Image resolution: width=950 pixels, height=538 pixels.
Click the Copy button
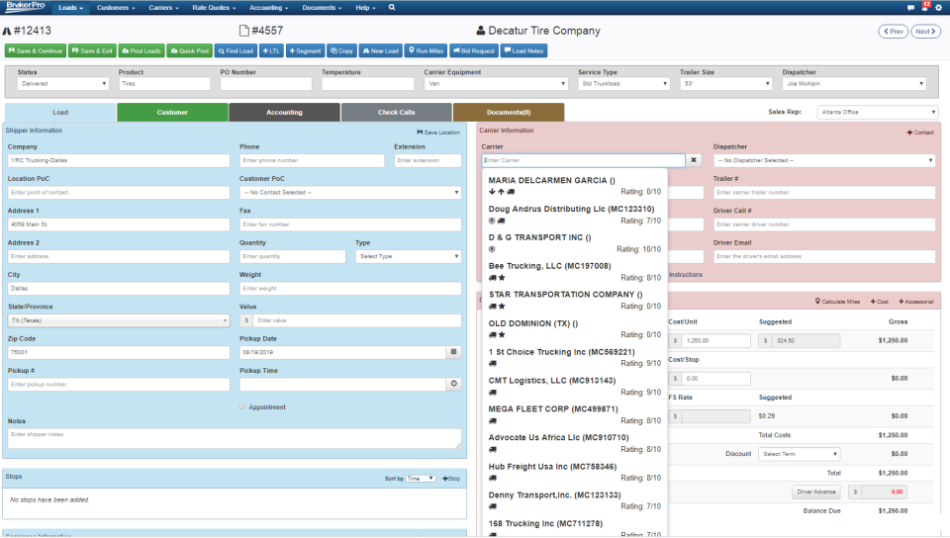[x=341, y=50]
